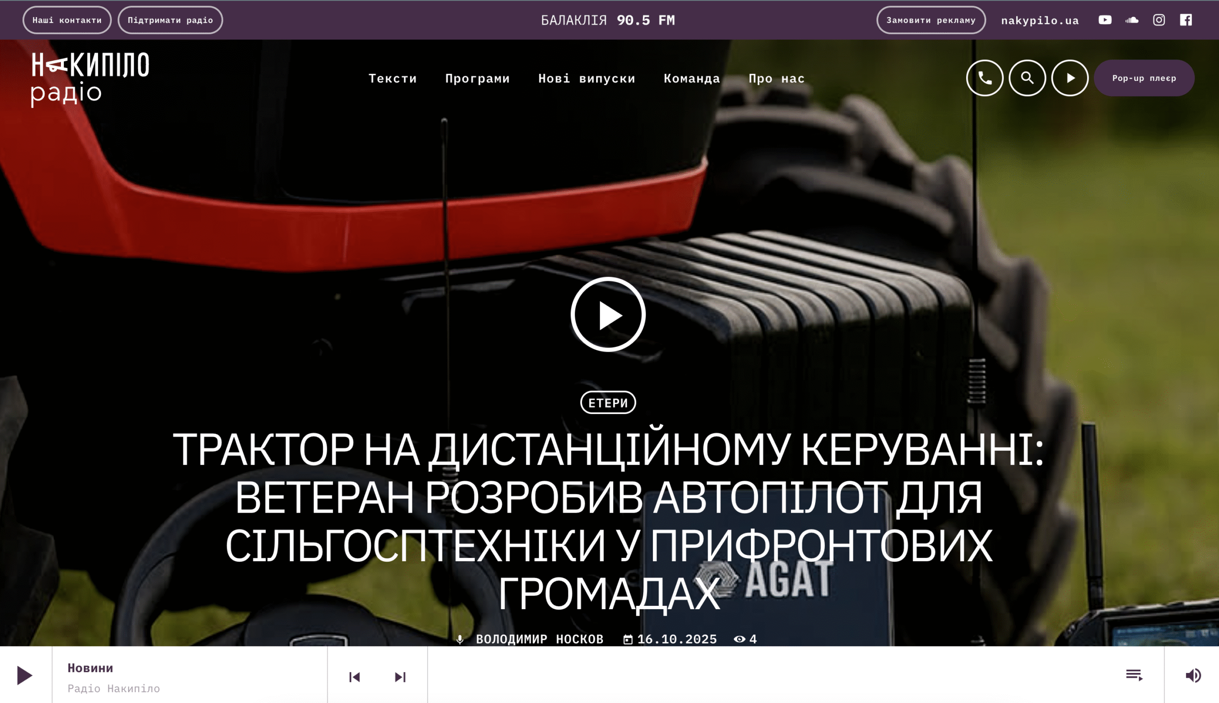Select the ЕТЕРИ category tag
The image size is (1219, 703).
(608, 403)
